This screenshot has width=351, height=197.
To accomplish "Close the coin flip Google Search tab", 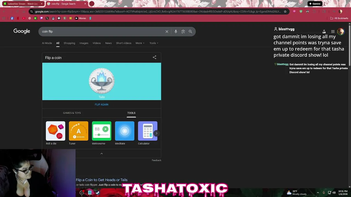I will 85,4.
